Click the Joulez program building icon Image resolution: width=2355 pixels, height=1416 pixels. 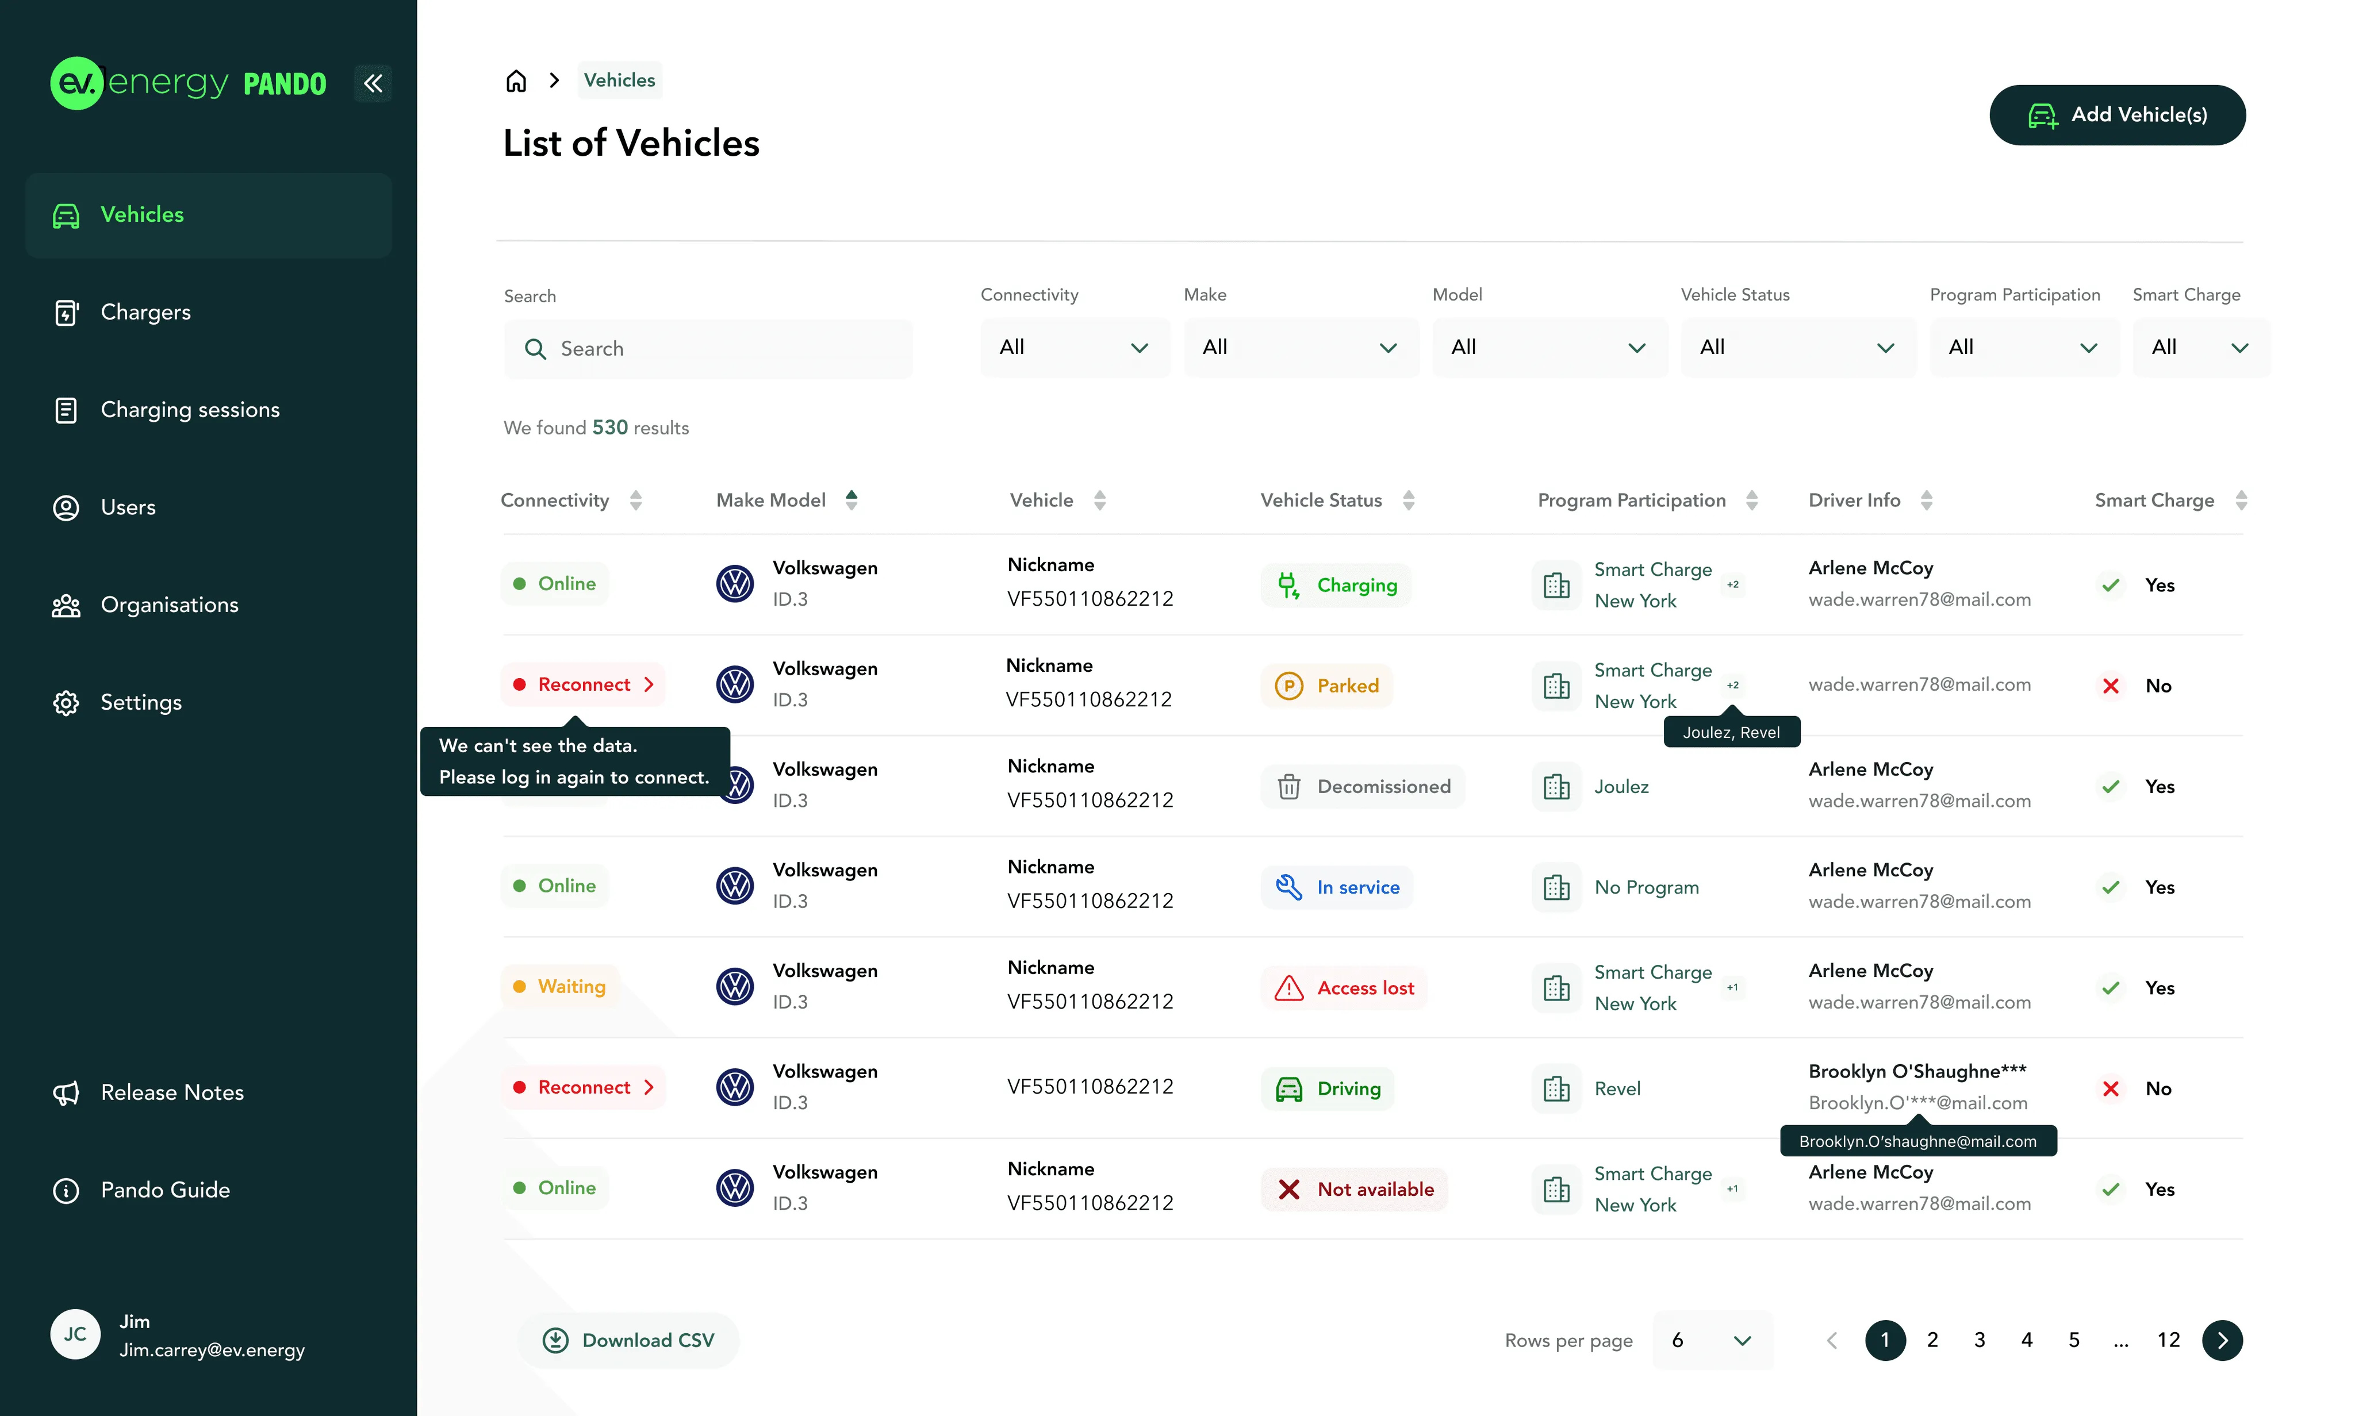[1556, 786]
